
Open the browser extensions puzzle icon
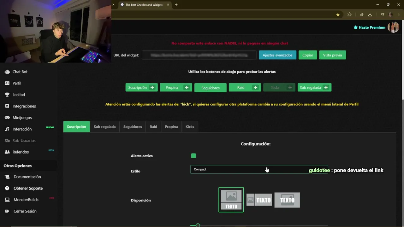[x=349, y=15]
